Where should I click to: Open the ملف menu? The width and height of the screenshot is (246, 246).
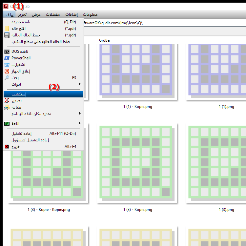pyautogui.click(x=9, y=14)
